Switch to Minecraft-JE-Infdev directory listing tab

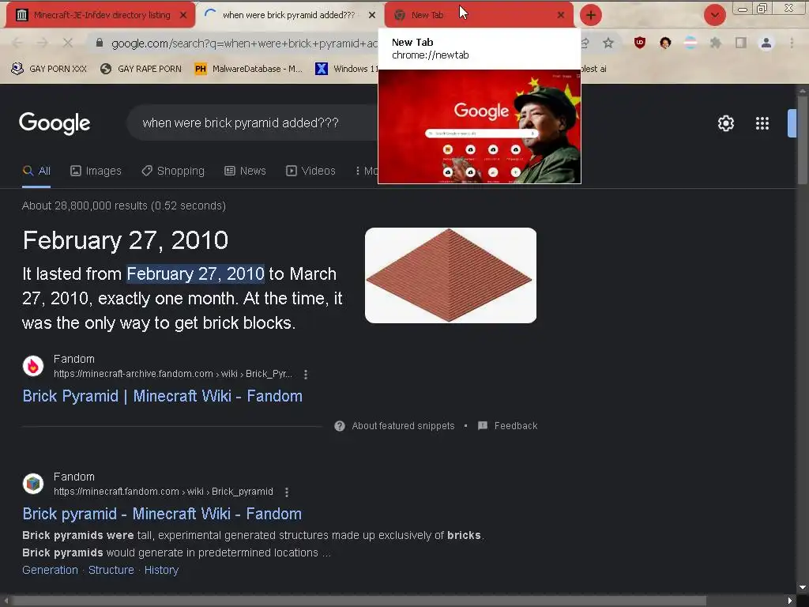(x=102, y=15)
